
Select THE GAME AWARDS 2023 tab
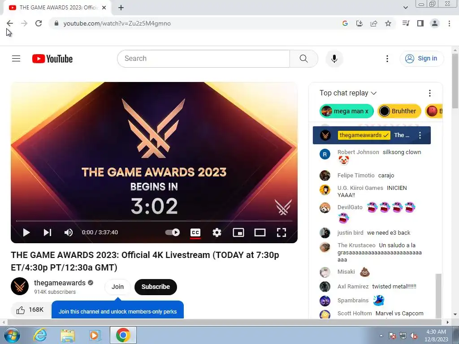click(57, 8)
